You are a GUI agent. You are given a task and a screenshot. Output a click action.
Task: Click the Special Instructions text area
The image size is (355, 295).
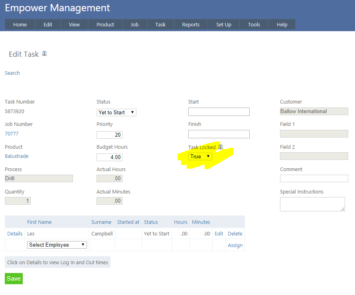[312, 204]
